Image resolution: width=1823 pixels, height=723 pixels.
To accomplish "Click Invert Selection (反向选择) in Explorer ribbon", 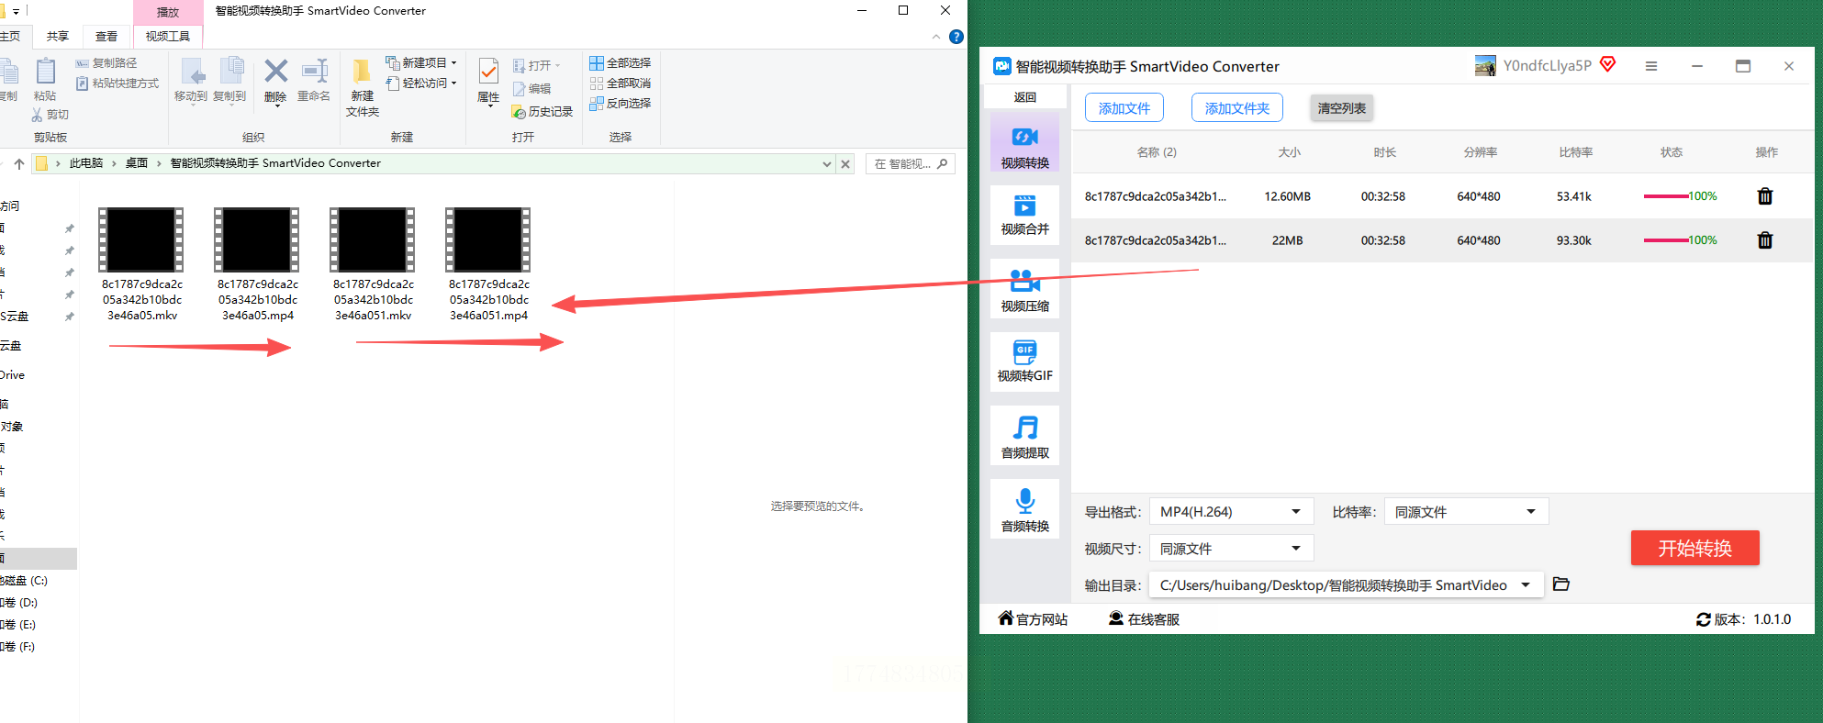I will [621, 104].
